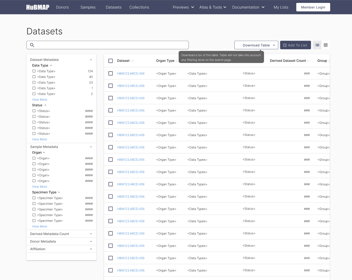352x280 pixels.
Task: Sort by the Organ Type column arrow
Action: pyautogui.click(x=176, y=61)
